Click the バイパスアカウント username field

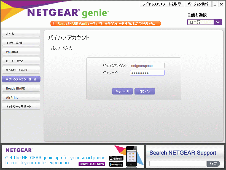pyautogui.click(x=147, y=66)
